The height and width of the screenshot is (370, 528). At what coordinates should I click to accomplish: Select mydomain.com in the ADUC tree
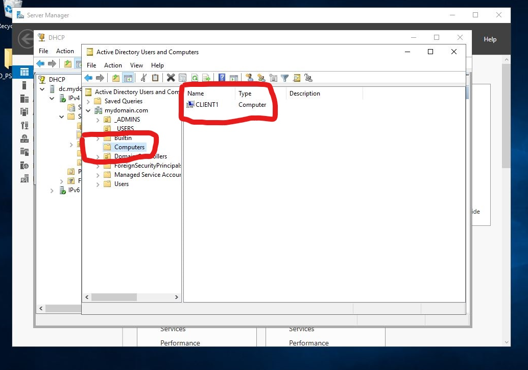126,110
